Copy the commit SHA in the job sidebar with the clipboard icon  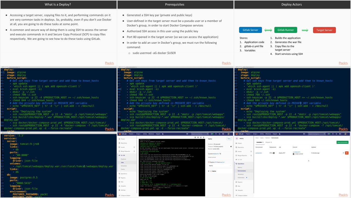point(220,154)
